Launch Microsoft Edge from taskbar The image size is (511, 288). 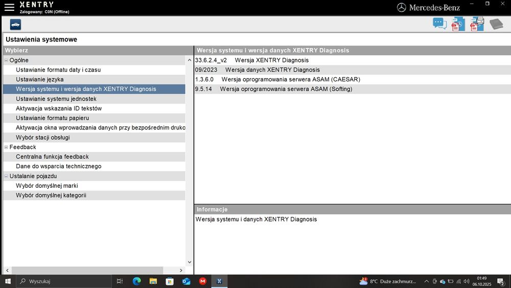(x=136, y=281)
